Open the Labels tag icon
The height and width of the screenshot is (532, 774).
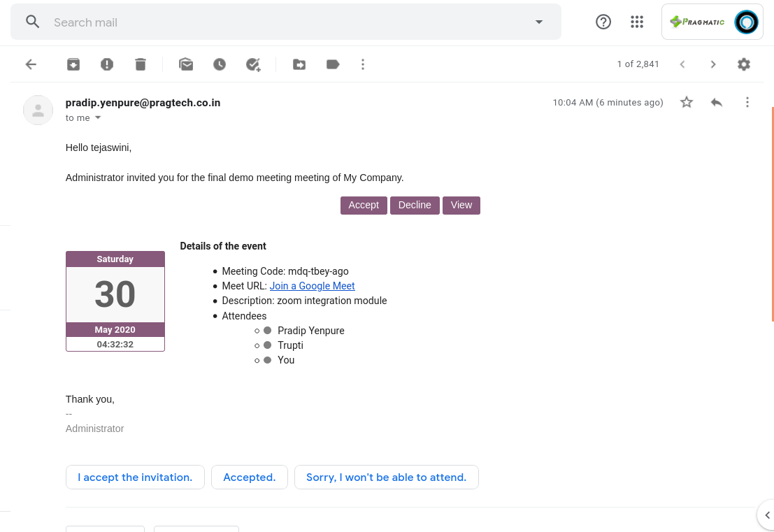[x=333, y=64]
